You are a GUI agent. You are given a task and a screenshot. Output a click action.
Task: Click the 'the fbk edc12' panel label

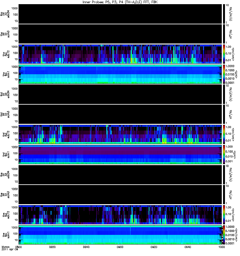point(6,215)
